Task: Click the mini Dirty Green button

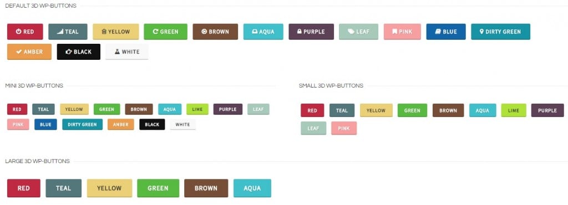Action: click(x=82, y=124)
